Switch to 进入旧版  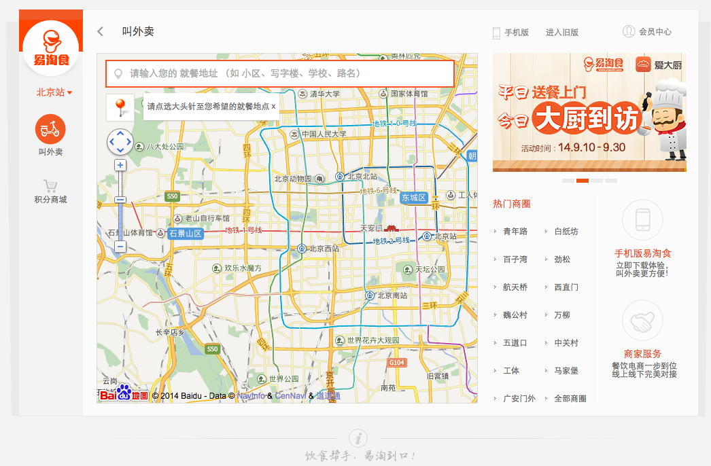562,32
